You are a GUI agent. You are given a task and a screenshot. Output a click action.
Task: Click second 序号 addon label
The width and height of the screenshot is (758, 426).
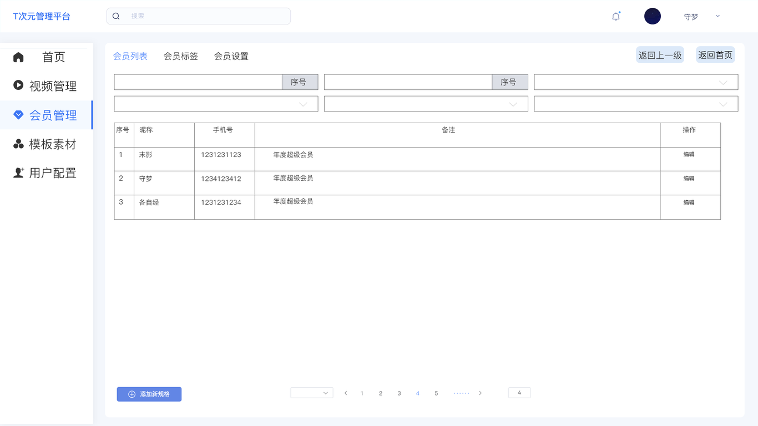(x=510, y=82)
